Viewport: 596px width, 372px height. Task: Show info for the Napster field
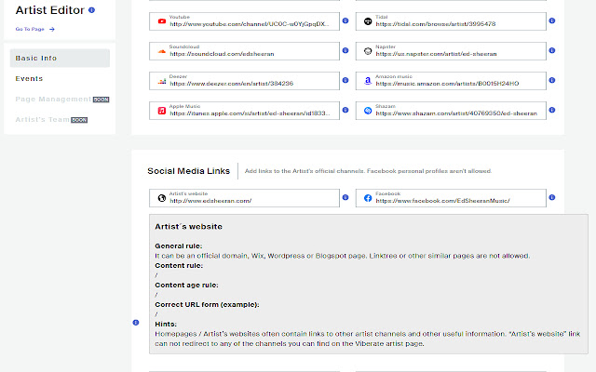pyautogui.click(x=552, y=50)
